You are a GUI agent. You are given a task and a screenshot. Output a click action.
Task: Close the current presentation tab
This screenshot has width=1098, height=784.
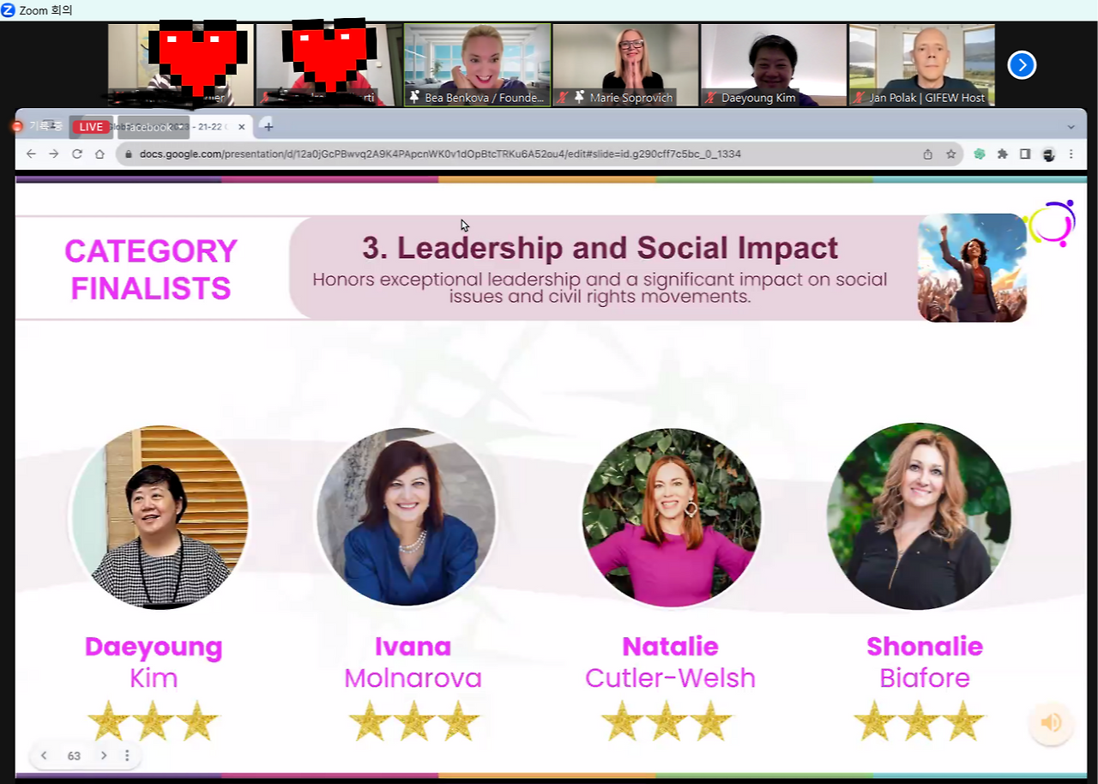[242, 127]
